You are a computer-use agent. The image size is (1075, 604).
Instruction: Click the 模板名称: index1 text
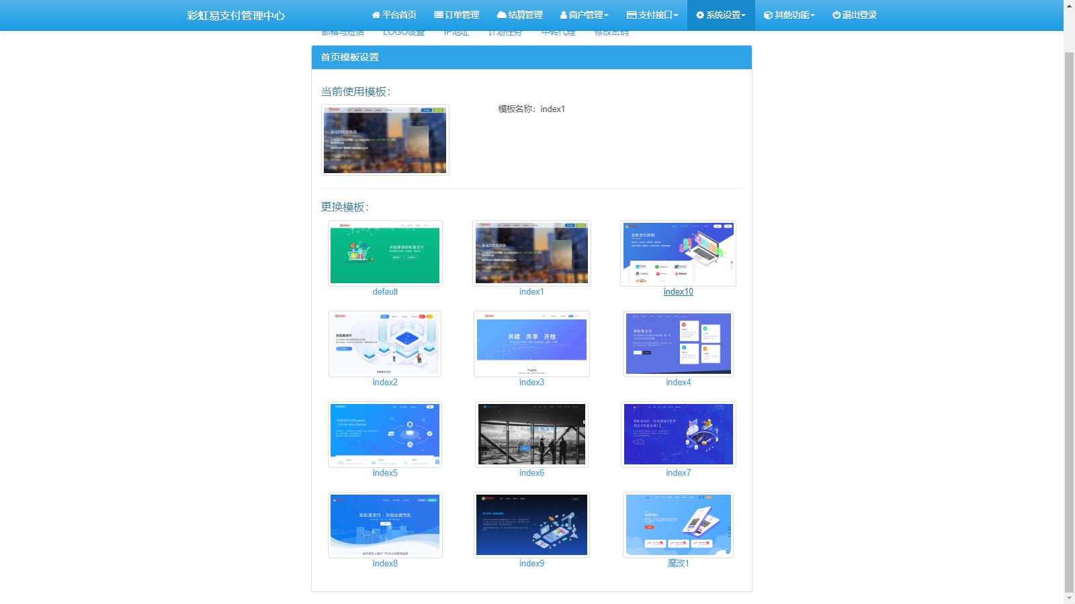pyautogui.click(x=531, y=109)
